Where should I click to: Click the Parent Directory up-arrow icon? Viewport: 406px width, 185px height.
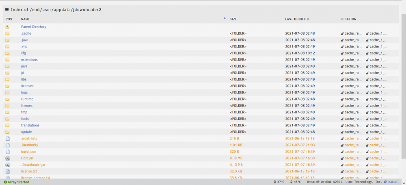click(7, 27)
